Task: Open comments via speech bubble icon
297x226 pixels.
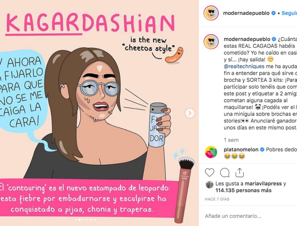Action: [225, 172]
